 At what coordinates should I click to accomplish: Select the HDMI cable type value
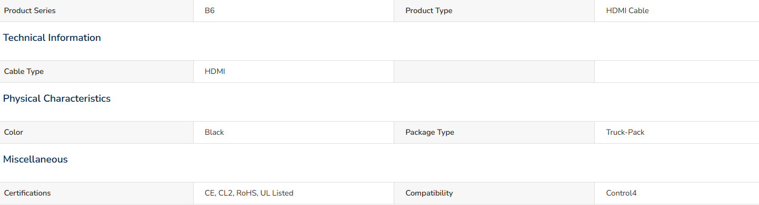[x=215, y=71]
